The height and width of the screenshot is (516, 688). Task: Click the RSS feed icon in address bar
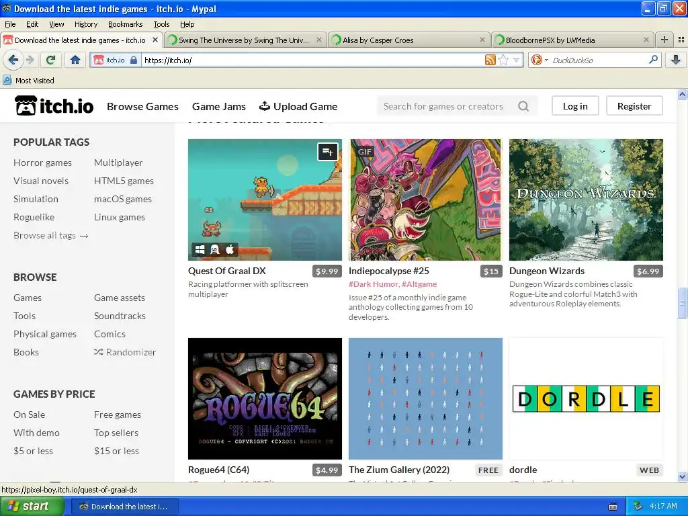point(490,60)
